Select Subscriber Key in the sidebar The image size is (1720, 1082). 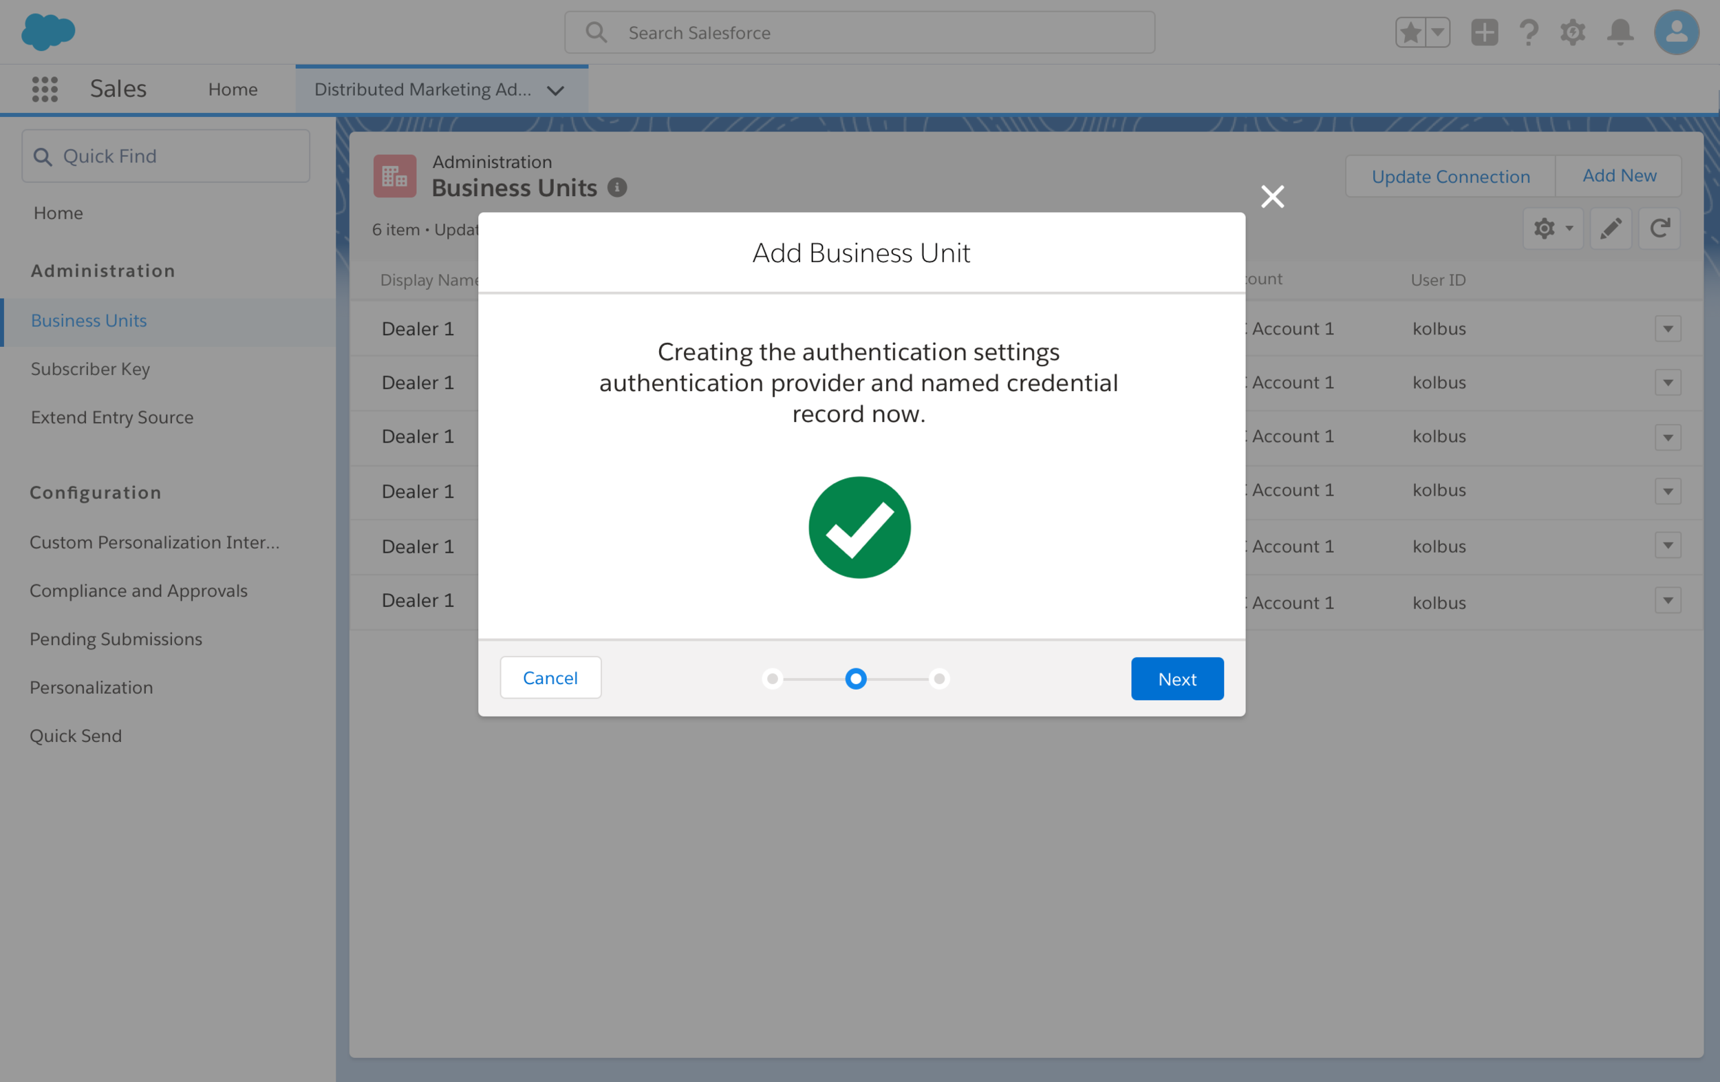pyautogui.click(x=90, y=369)
